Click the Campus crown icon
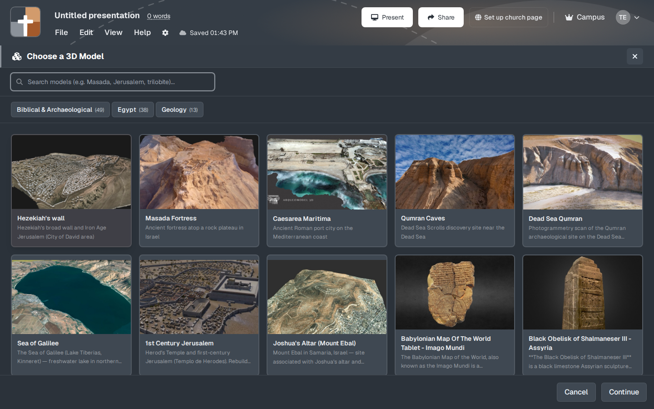The image size is (654, 409). click(569, 17)
